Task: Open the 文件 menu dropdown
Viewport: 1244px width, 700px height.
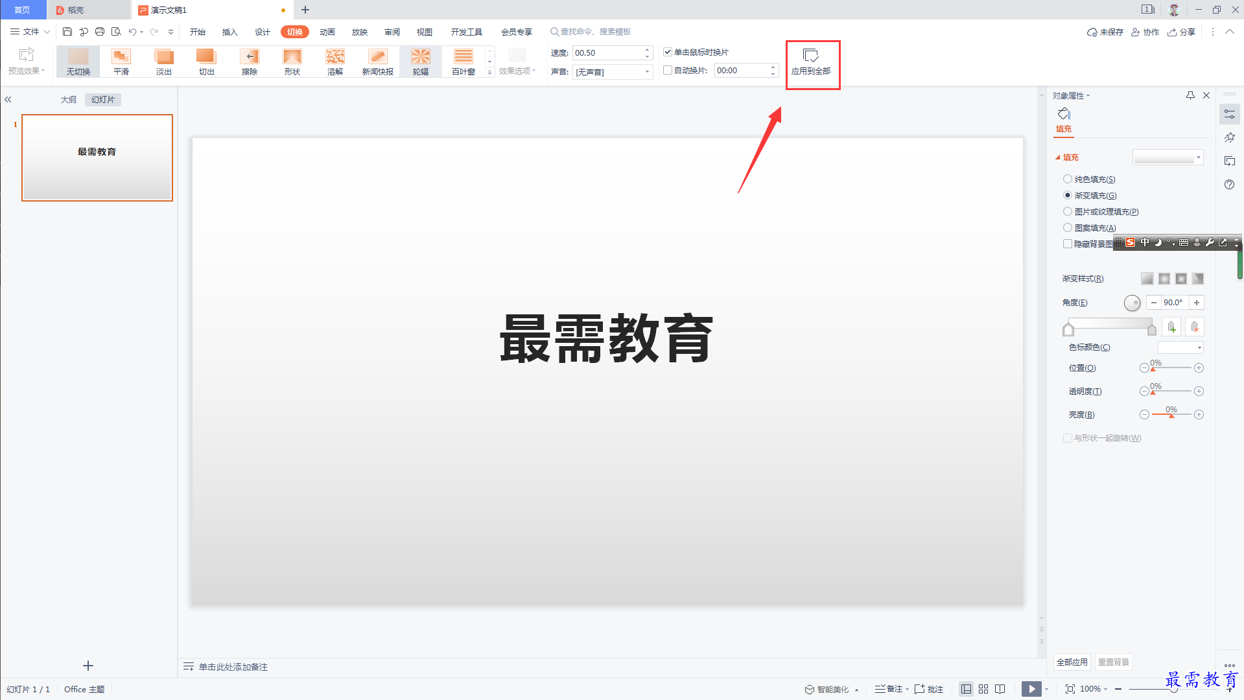Action: pos(30,32)
